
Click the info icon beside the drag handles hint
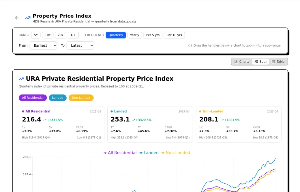click(190, 45)
